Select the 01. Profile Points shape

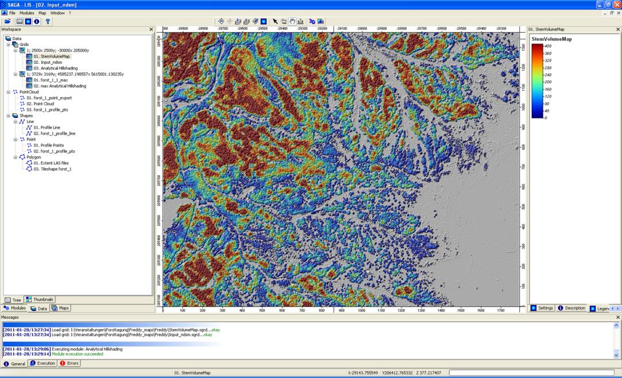click(48, 145)
